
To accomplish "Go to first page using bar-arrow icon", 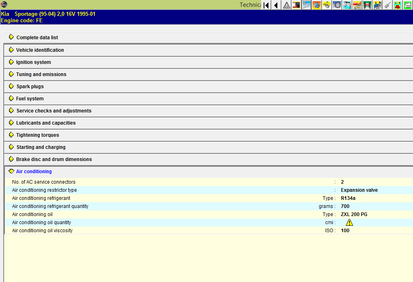I will click(266, 5).
